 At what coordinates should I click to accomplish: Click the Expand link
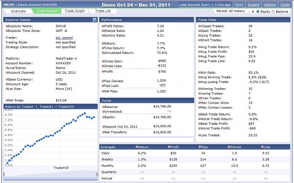[254, 5]
